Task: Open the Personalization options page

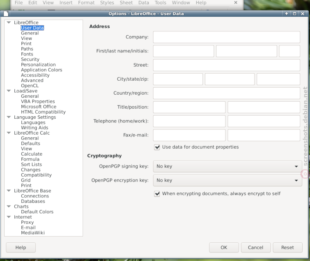Action: (x=38, y=64)
